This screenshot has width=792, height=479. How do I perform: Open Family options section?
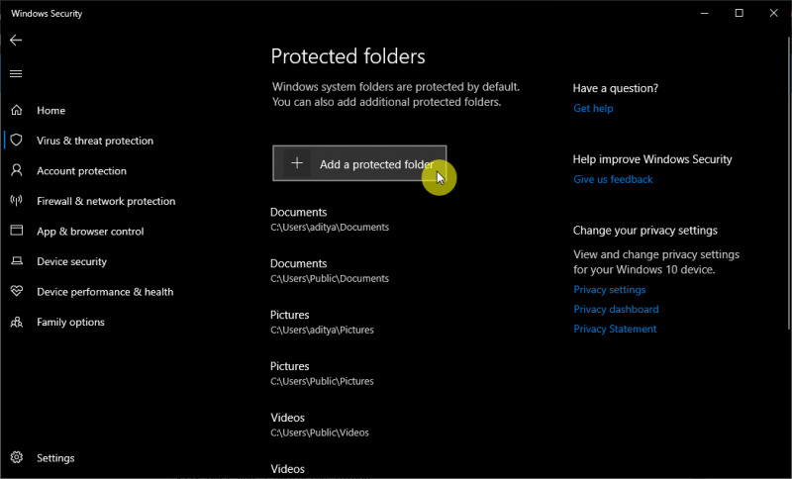point(70,322)
